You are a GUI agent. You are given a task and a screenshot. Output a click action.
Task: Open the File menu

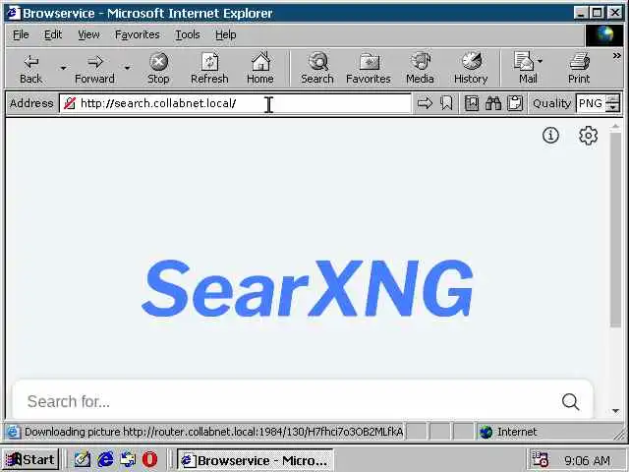[x=21, y=35]
